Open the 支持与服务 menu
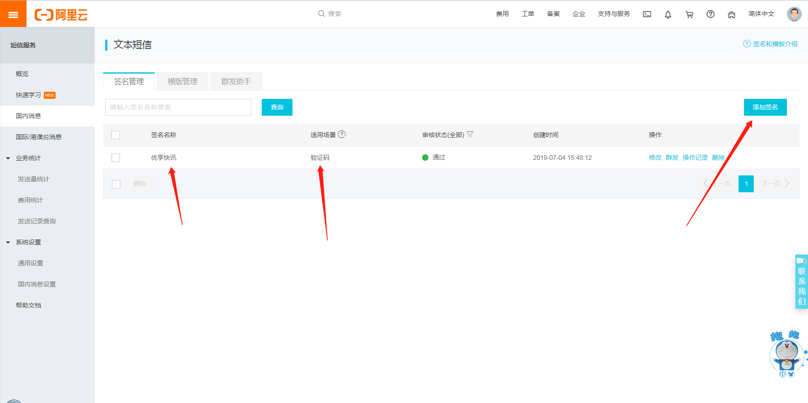 pyautogui.click(x=614, y=14)
